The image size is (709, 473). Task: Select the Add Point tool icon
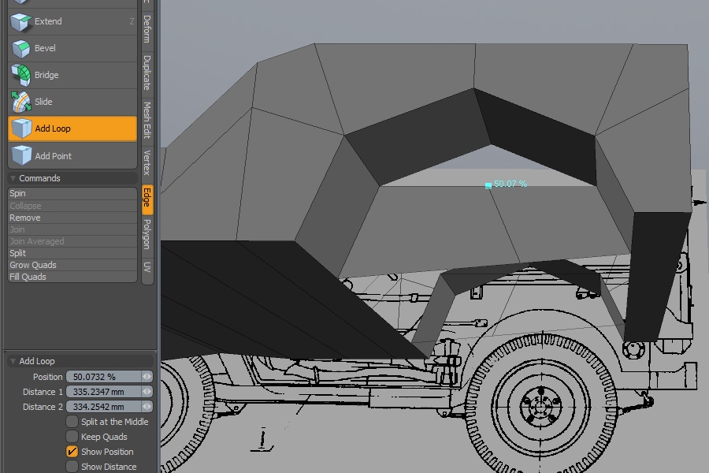[x=21, y=156]
